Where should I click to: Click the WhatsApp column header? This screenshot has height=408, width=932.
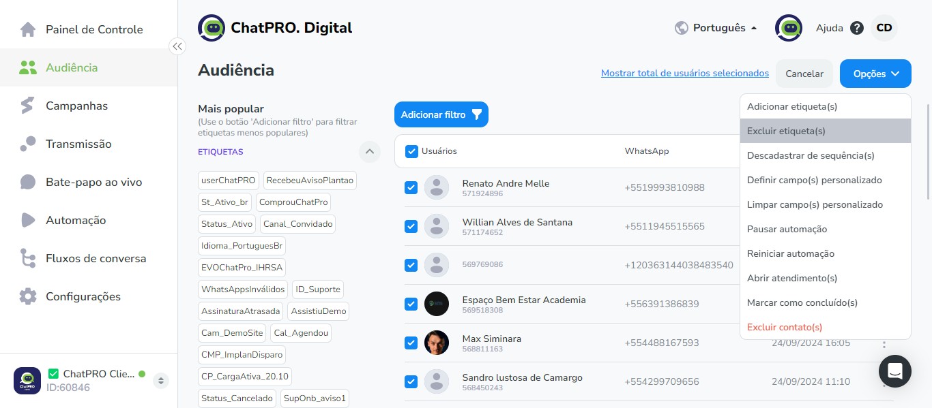pyautogui.click(x=647, y=151)
